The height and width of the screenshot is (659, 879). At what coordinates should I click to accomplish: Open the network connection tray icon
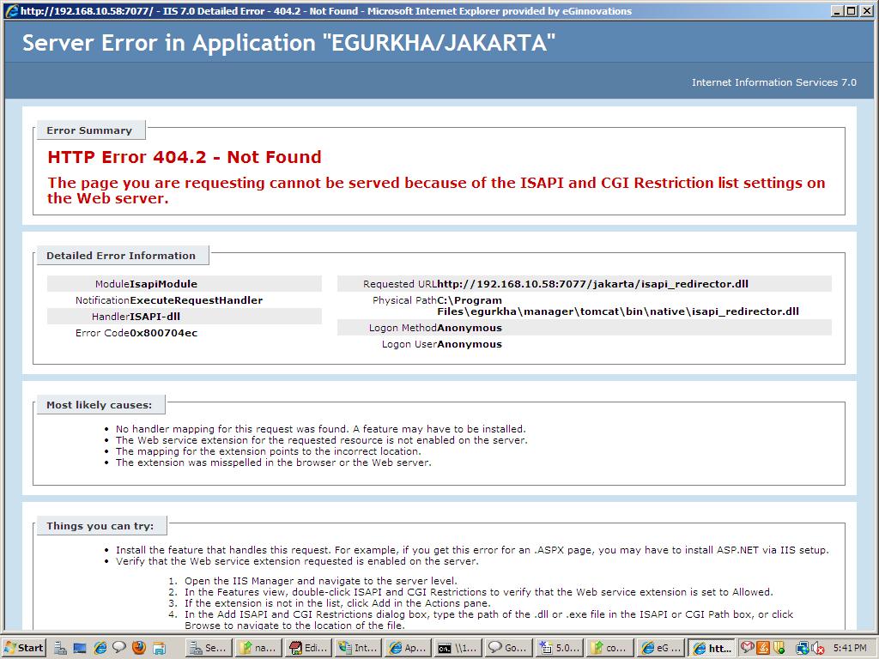pyautogui.click(x=801, y=649)
